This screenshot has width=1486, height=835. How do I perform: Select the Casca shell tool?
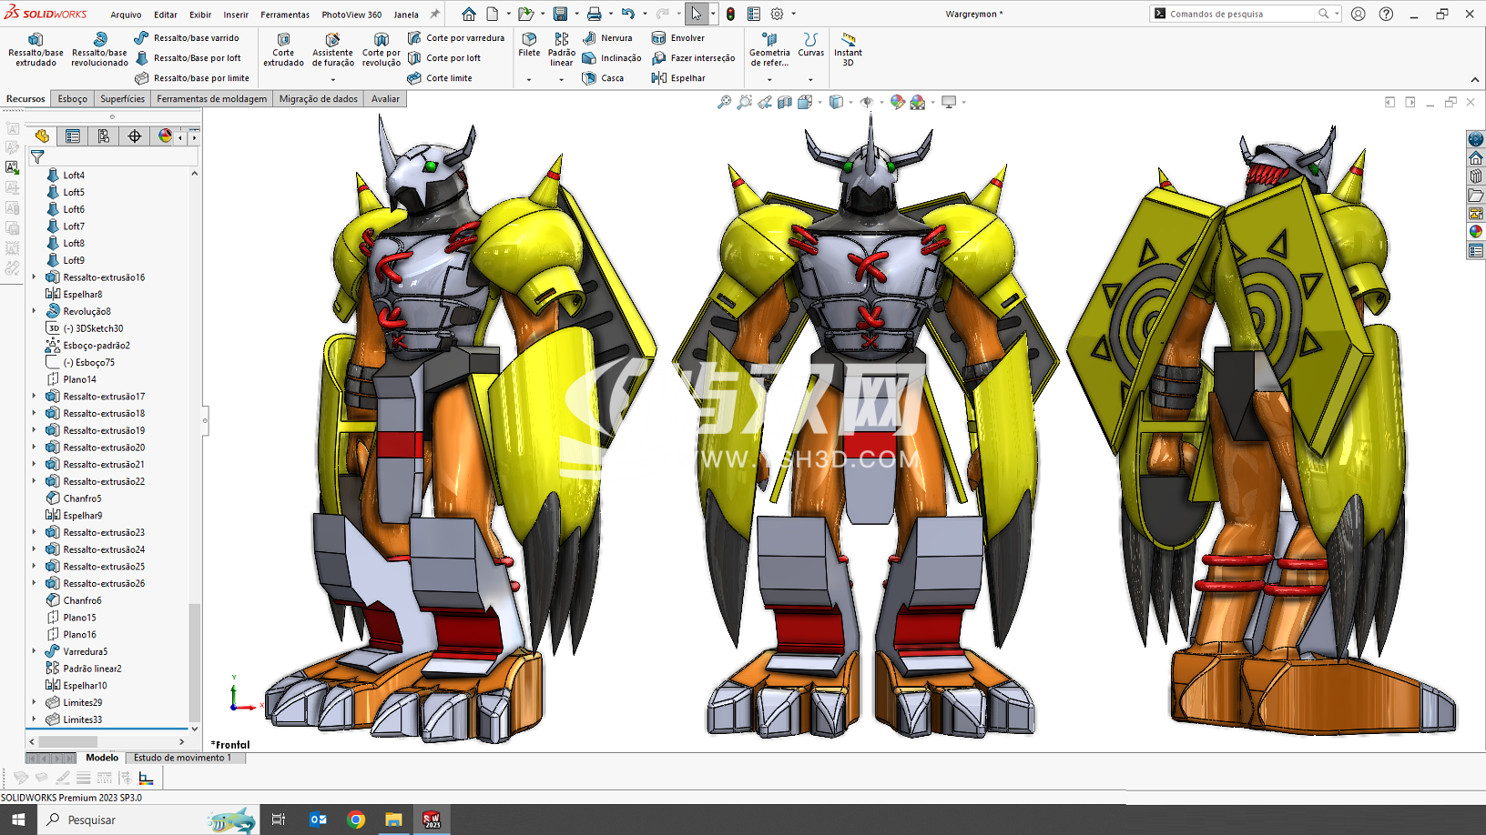[603, 78]
